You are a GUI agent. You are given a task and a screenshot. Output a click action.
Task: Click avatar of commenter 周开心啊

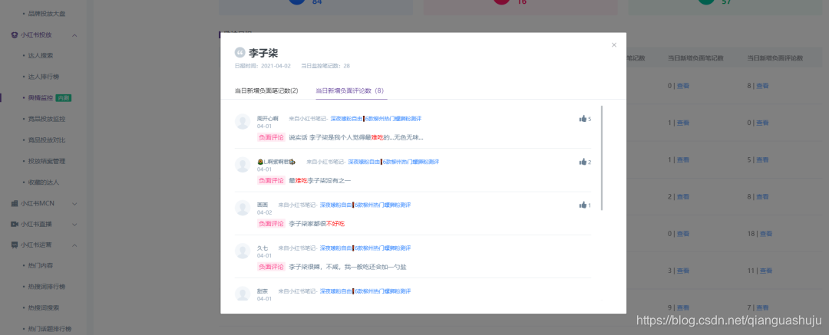[242, 122]
